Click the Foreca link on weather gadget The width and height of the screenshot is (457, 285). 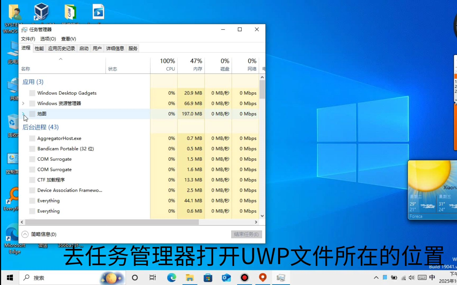[x=416, y=216]
